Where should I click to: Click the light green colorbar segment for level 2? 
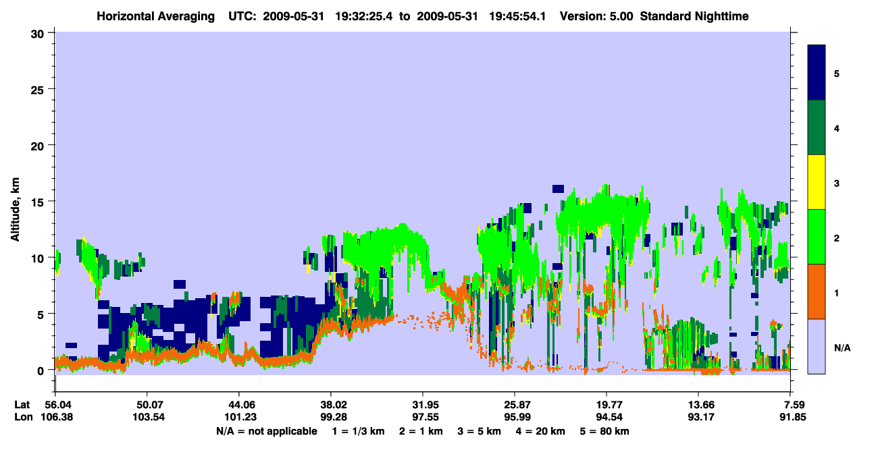click(817, 237)
